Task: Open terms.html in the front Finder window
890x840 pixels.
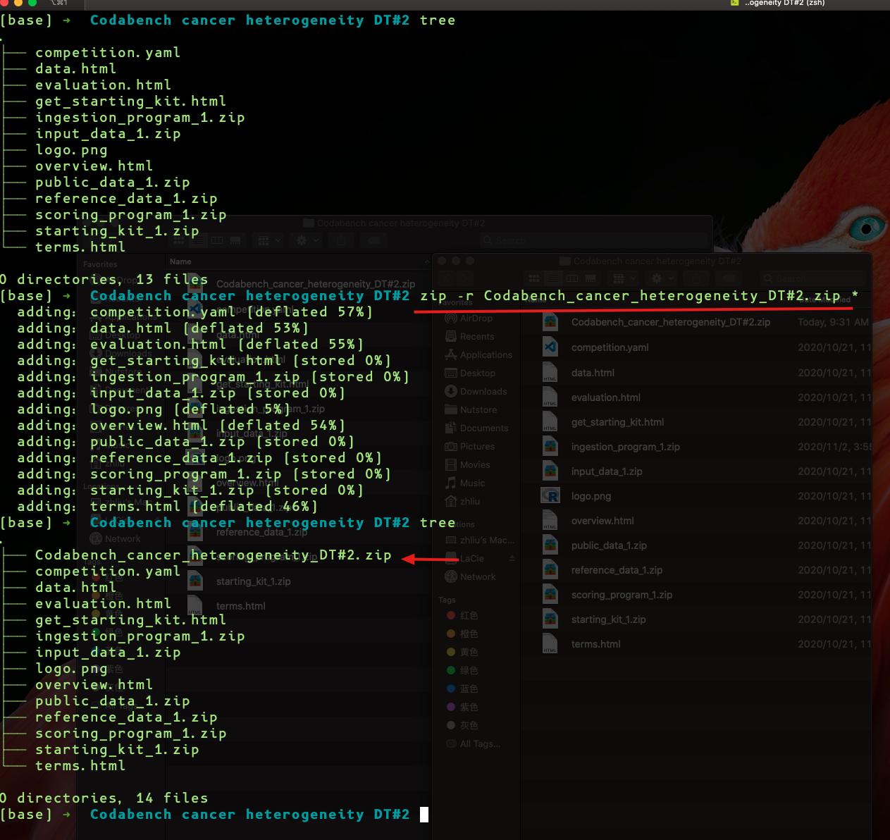Action: point(595,644)
